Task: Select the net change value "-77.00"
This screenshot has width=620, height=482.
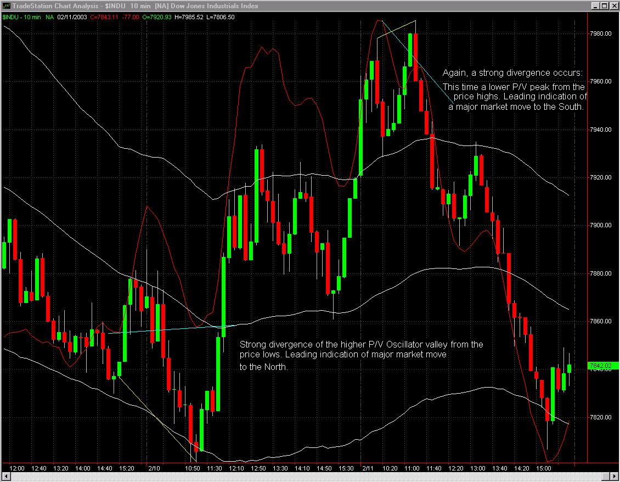Action: 131,18
